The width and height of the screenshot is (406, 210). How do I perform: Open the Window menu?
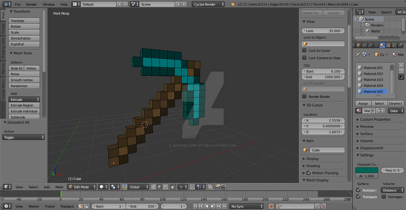tap(49, 4)
